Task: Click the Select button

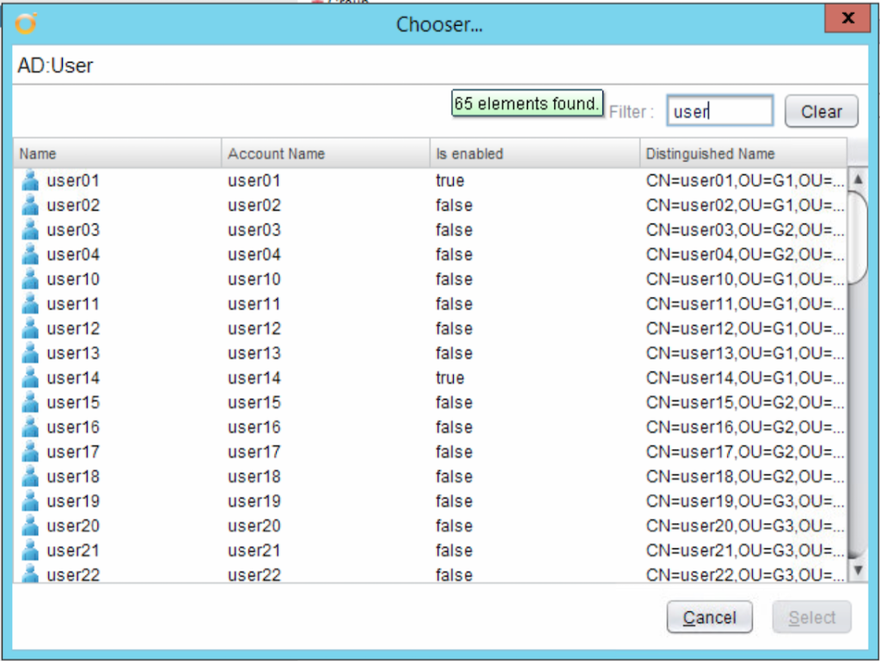Action: pos(811,618)
